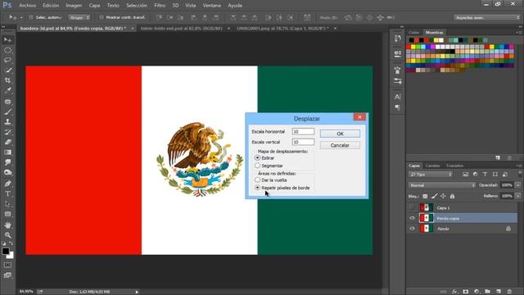524x295 pixels.
Task: Open the Ventana menu
Action: (212, 6)
